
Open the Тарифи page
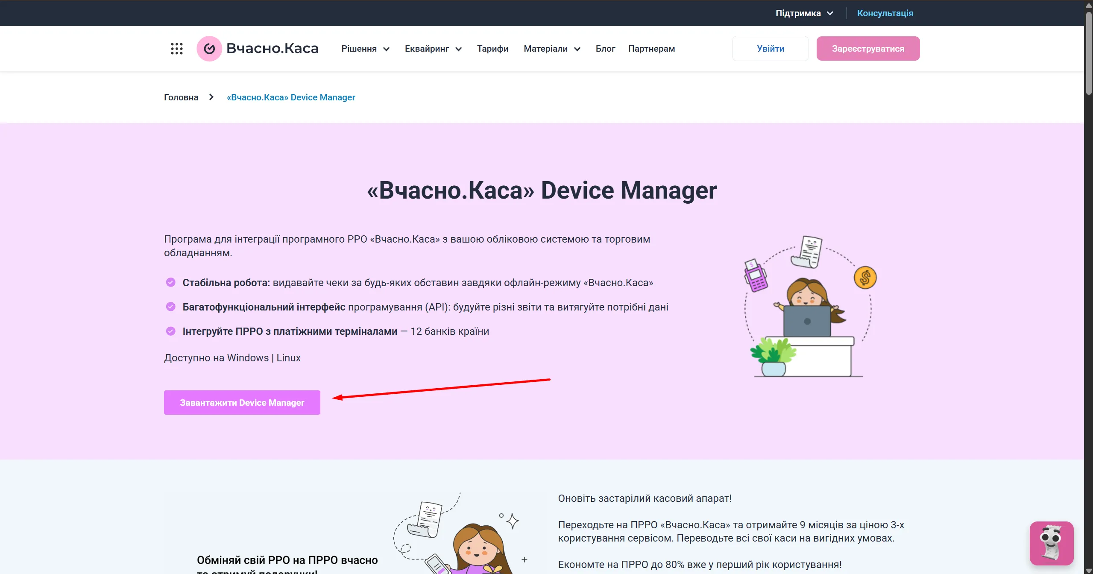[x=492, y=49]
